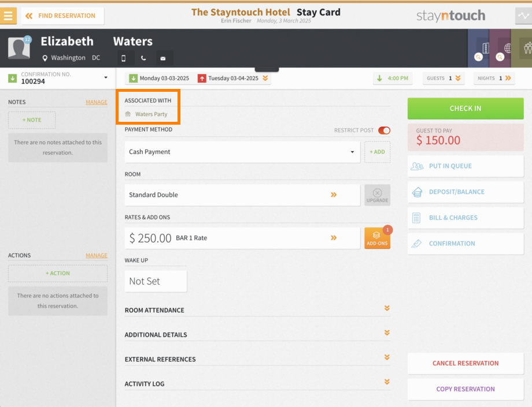
Task: Open the company card tab
Action: click(x=478, y=48)
